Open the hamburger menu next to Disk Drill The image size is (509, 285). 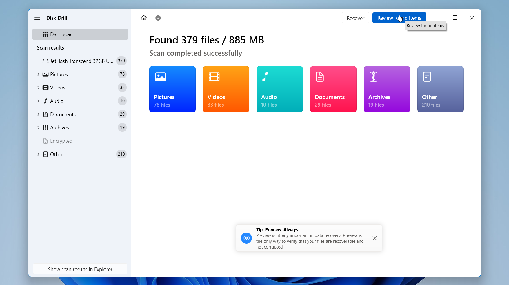(37, 18)
